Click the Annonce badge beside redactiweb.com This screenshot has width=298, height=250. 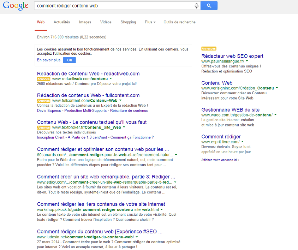[x=43, y=79]
